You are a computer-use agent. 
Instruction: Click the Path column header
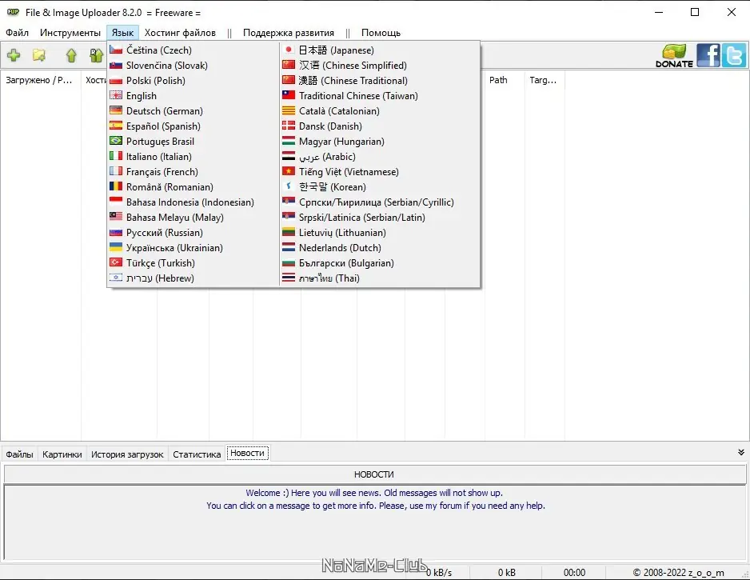click(x=499, y=79)
